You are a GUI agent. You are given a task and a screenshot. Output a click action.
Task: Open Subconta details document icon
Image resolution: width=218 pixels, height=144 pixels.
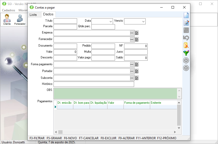click(137, 78)
